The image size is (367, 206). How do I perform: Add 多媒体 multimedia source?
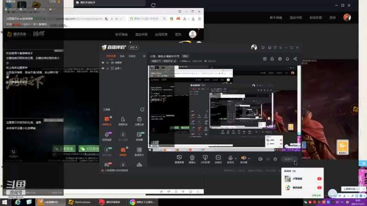(x=218, y=159)
